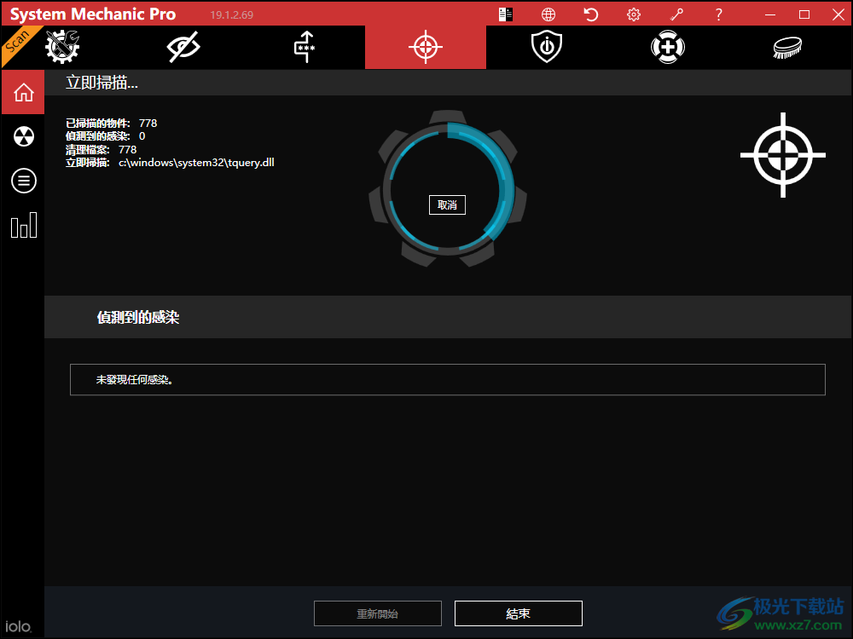Click the version number 19.1.2.69
The width and height of the screenshot is (853, 639).
(232, 14)
